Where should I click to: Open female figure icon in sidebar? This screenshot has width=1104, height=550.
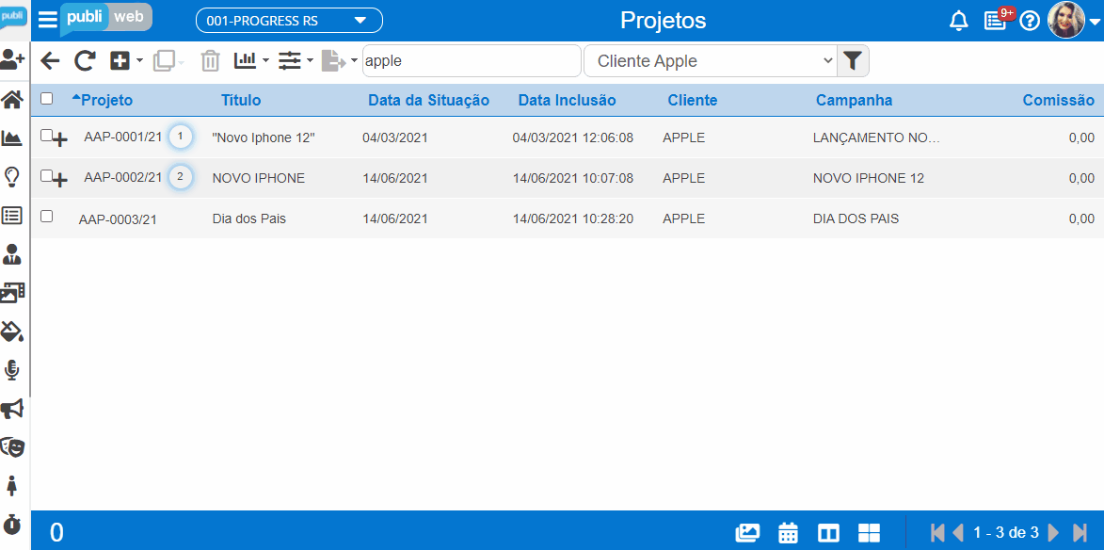coord(12,485)
